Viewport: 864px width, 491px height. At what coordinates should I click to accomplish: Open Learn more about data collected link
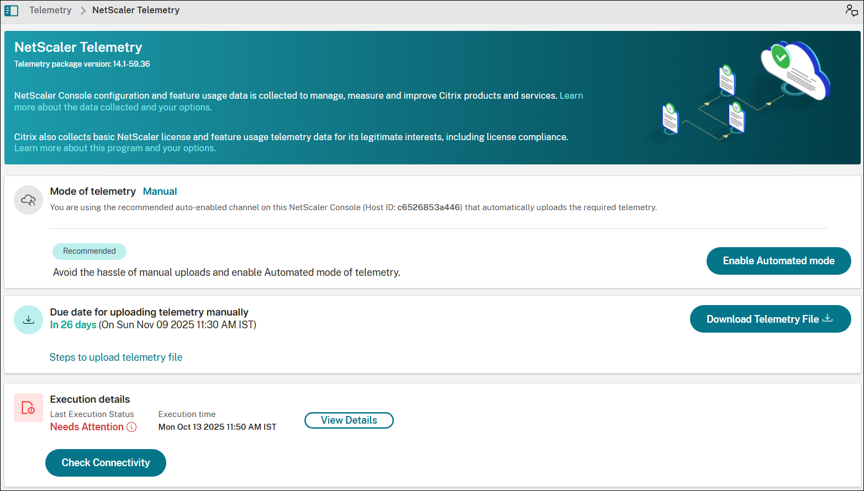tap(113, 107)
